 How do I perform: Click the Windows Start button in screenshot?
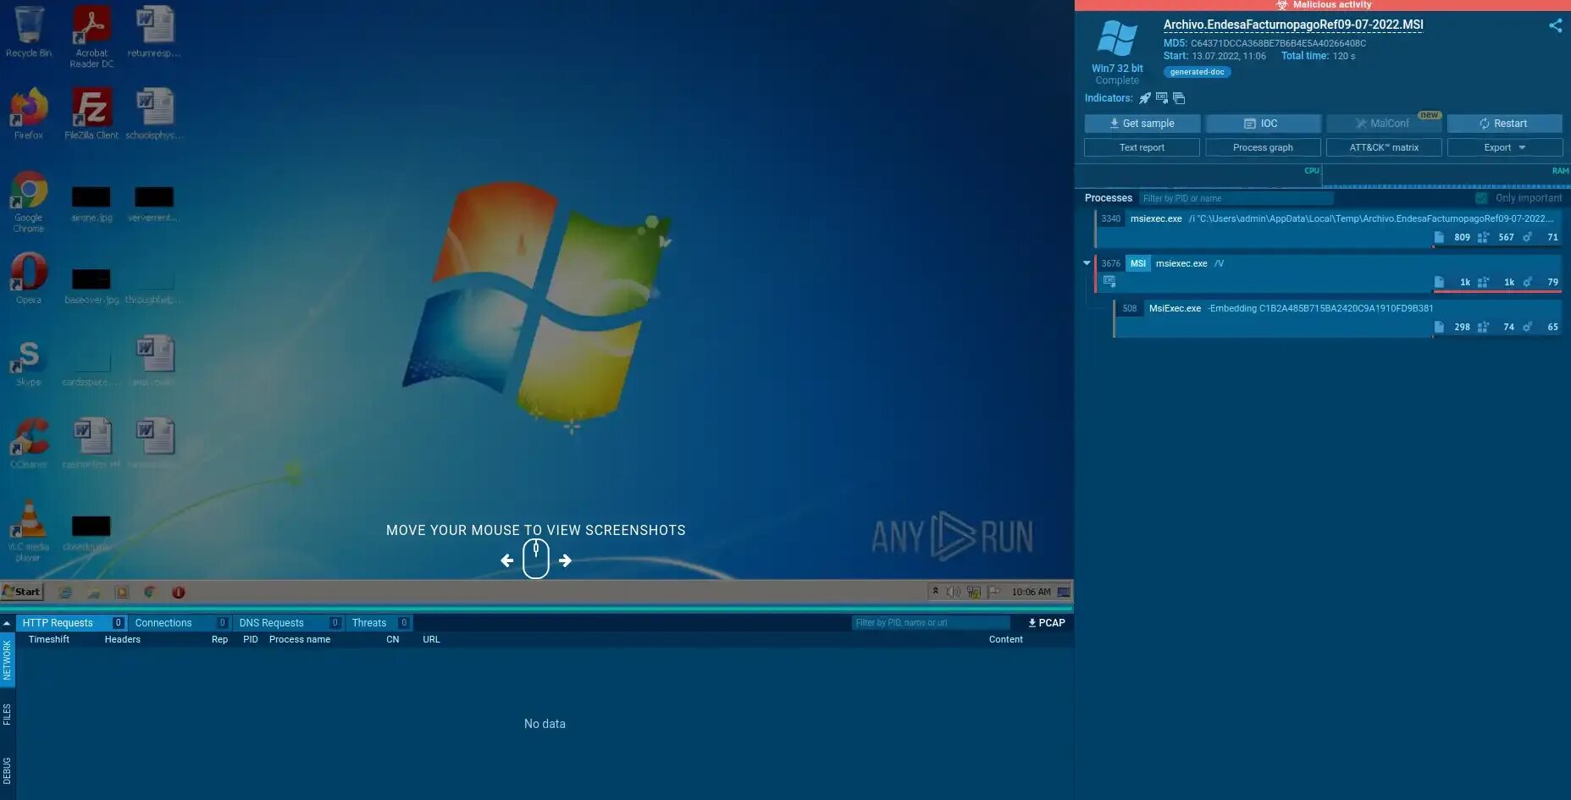click(x=22, y=592)
